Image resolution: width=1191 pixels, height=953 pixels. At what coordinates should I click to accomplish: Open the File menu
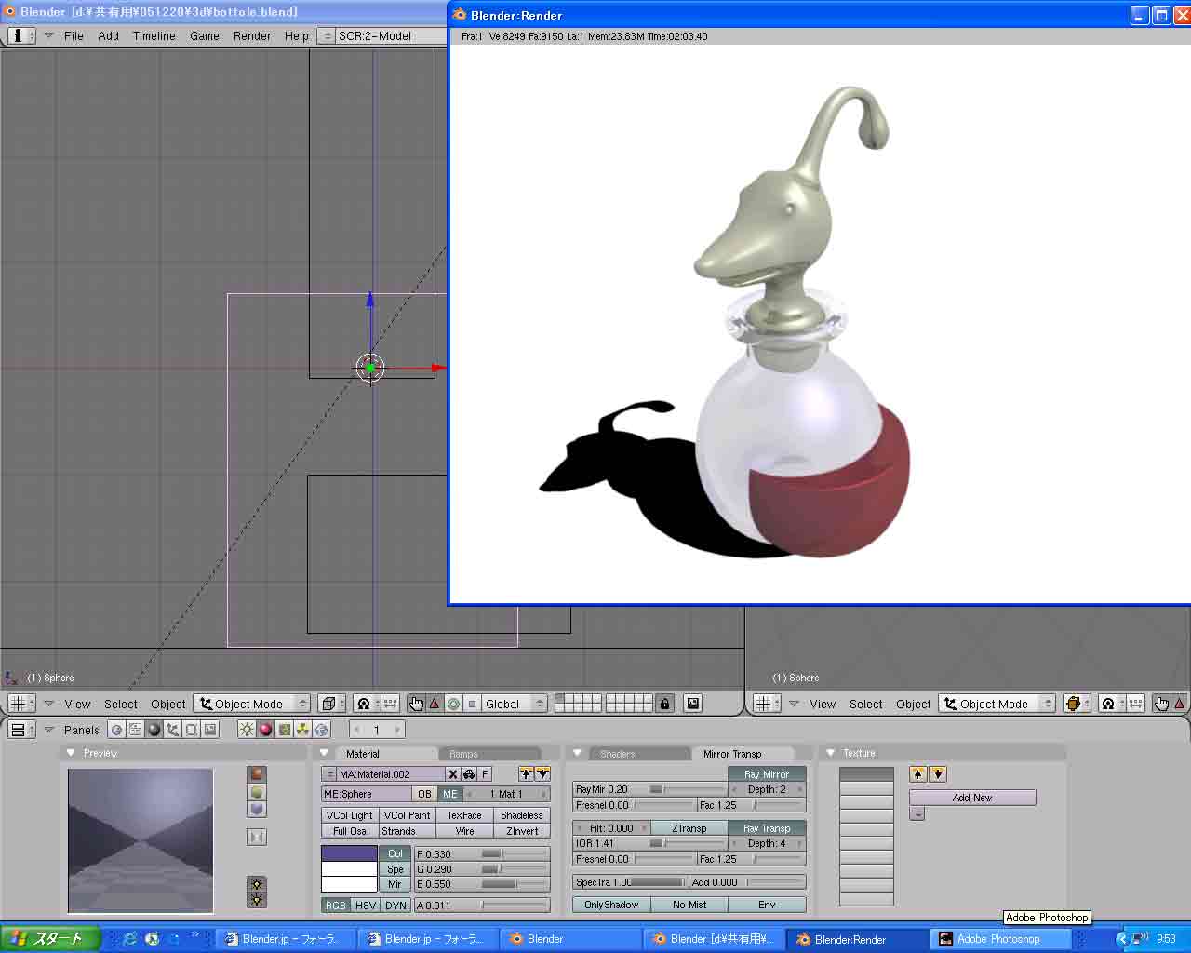[74, 35]
